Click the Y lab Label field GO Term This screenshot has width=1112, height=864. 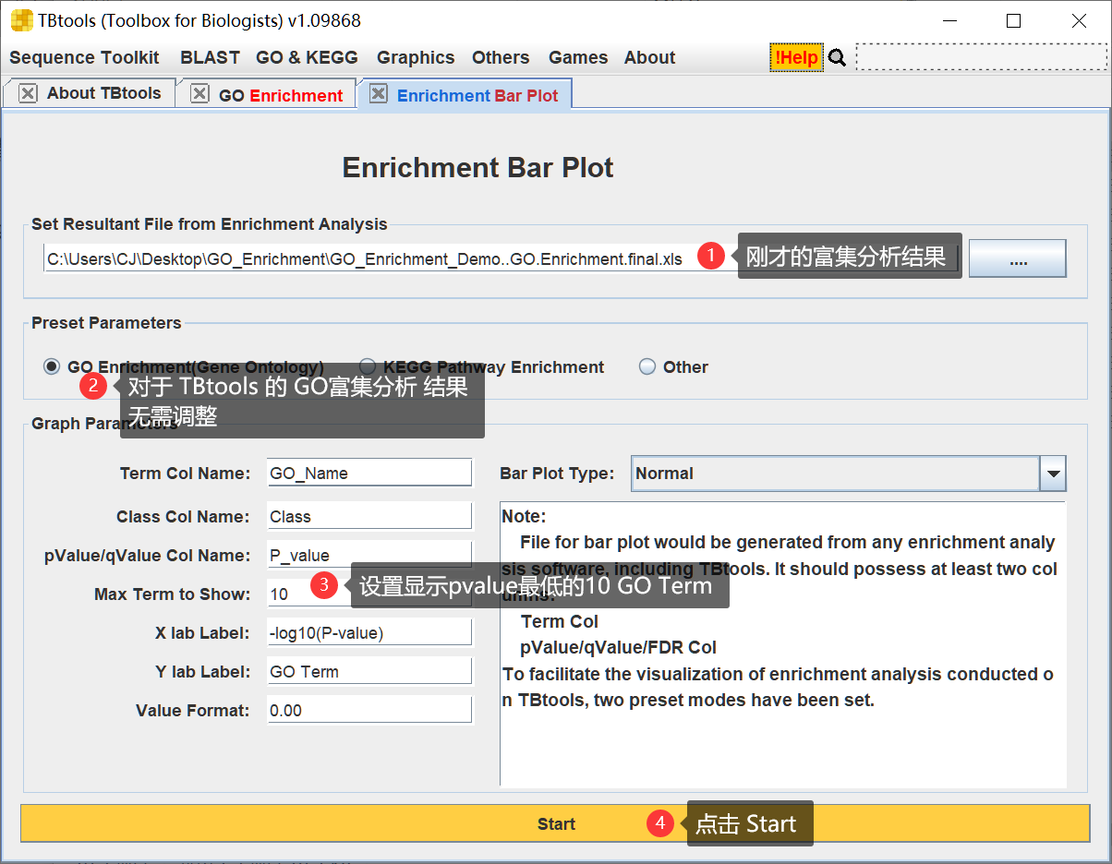coord(369,671)
